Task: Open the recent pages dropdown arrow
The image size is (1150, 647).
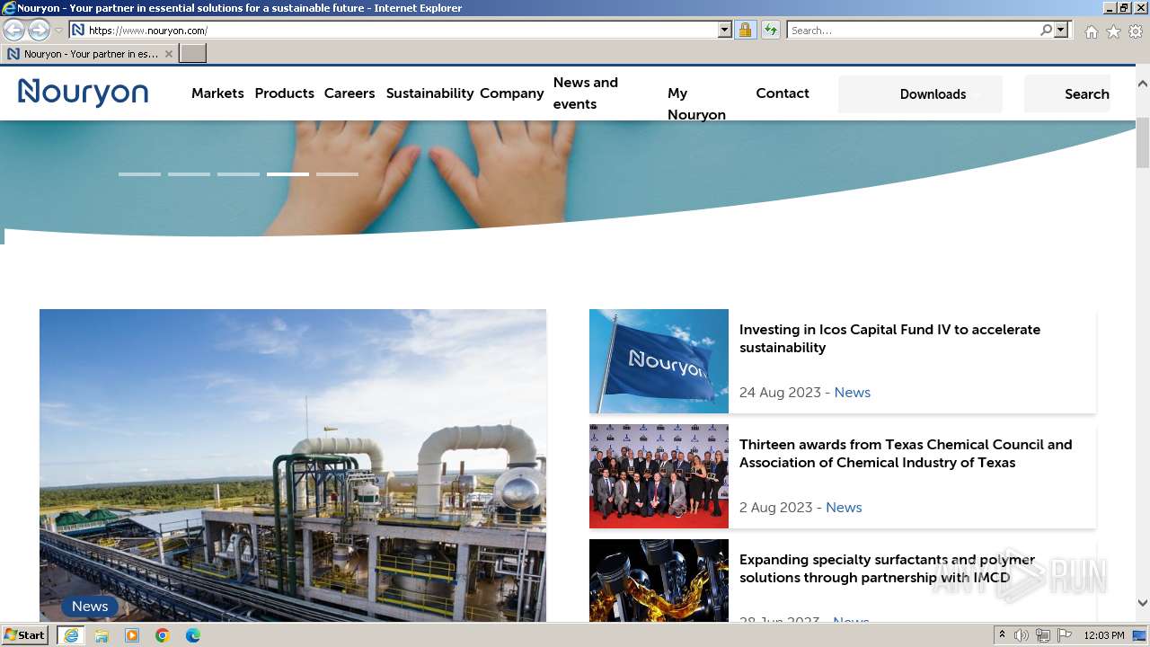Action: 58,31
